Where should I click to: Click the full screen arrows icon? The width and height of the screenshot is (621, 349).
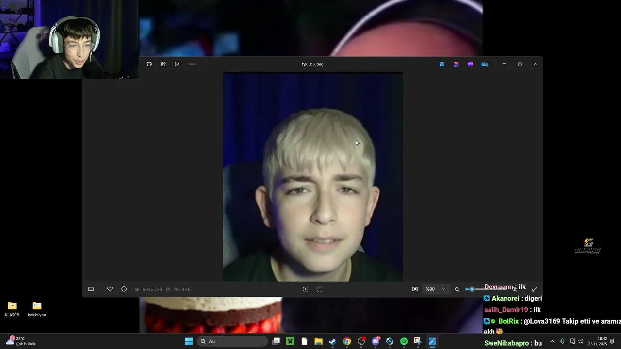click(x=535, y=289)
